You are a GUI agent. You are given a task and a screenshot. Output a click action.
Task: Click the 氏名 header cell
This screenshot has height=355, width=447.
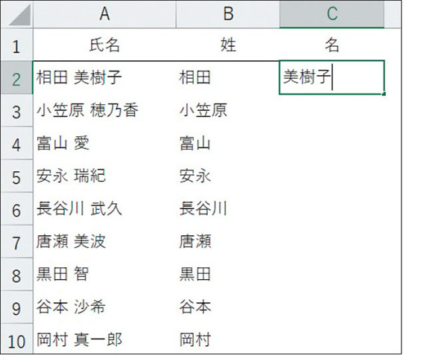104,45
